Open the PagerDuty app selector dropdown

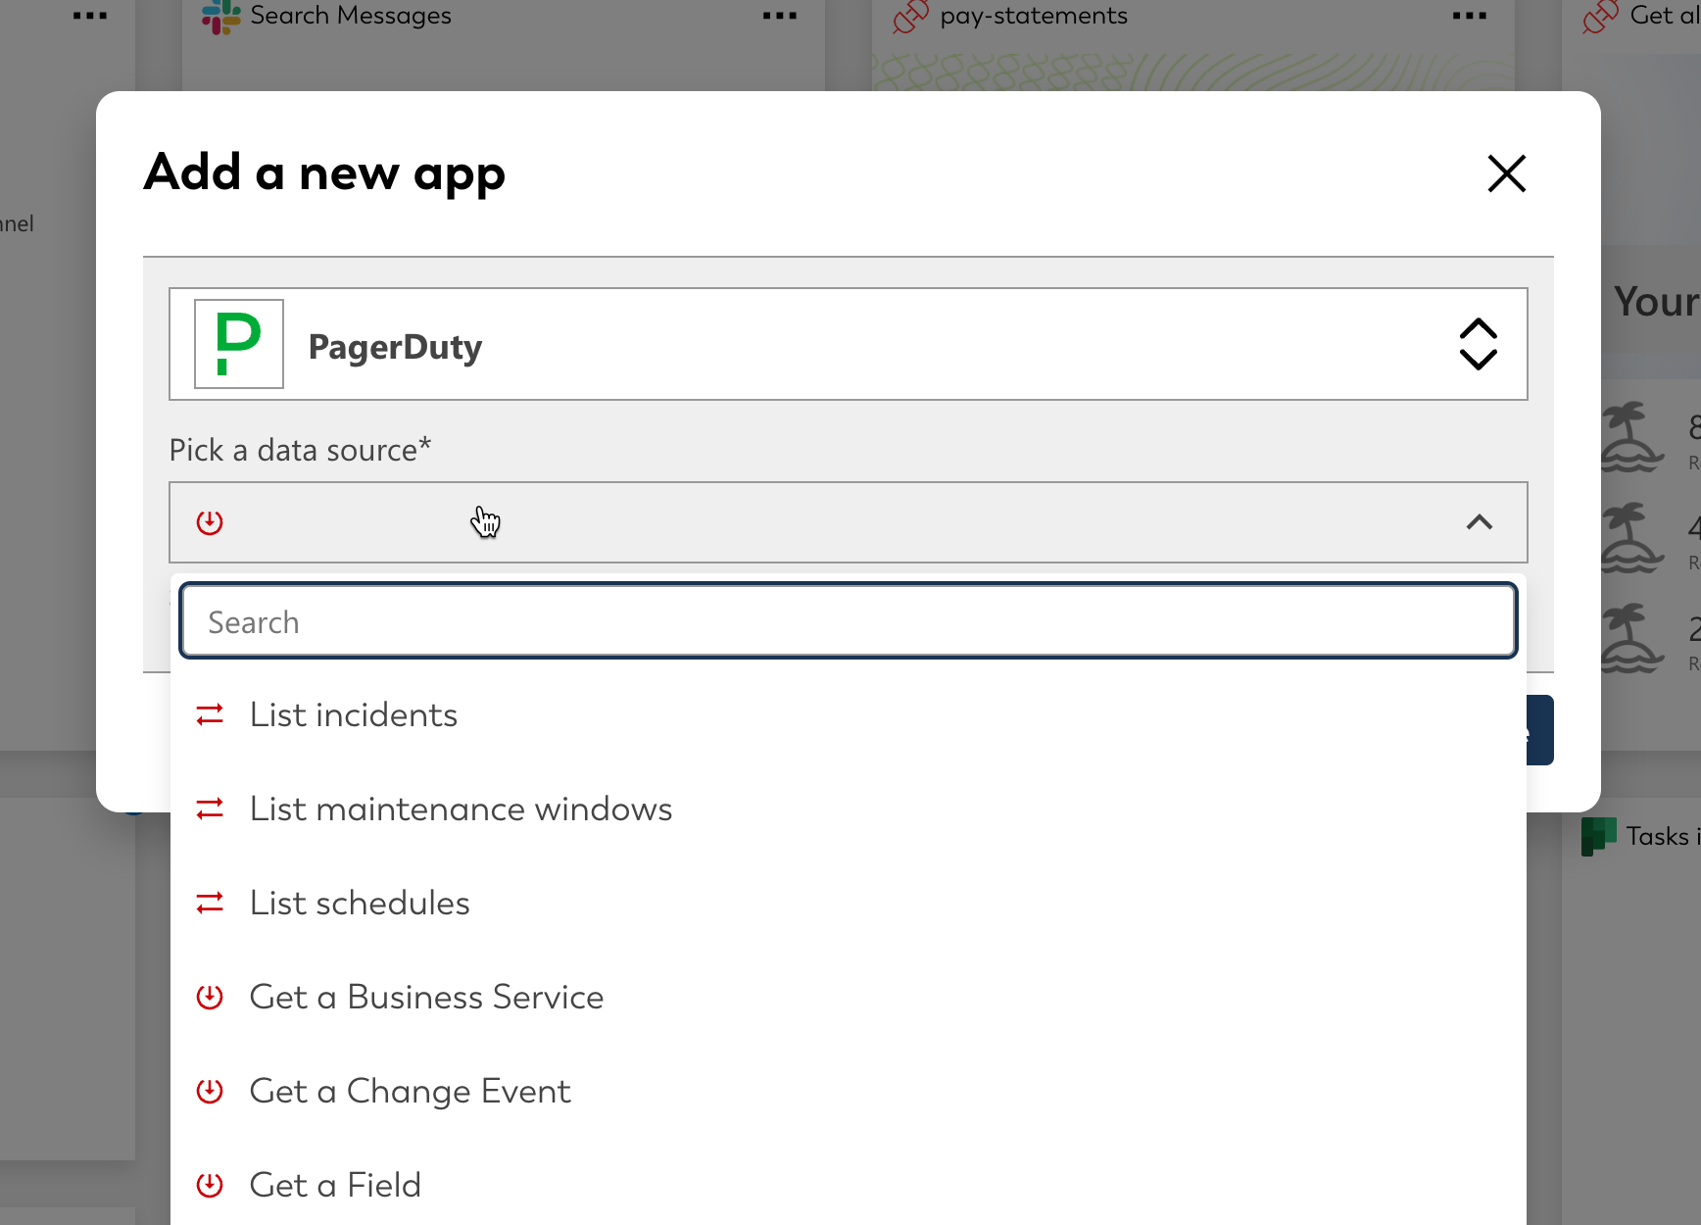click(1478, 344)
